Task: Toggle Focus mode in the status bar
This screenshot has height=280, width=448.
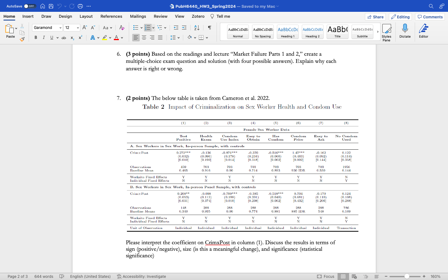Action: (x=326, y=276)
